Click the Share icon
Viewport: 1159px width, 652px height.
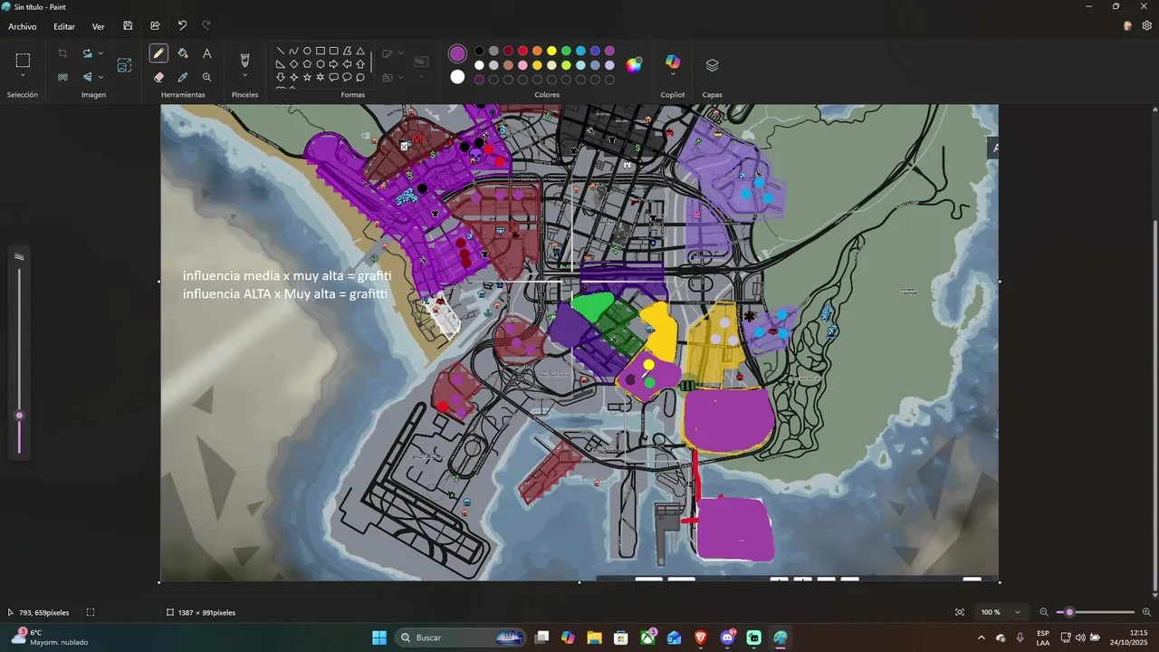[x=155, y=26]
